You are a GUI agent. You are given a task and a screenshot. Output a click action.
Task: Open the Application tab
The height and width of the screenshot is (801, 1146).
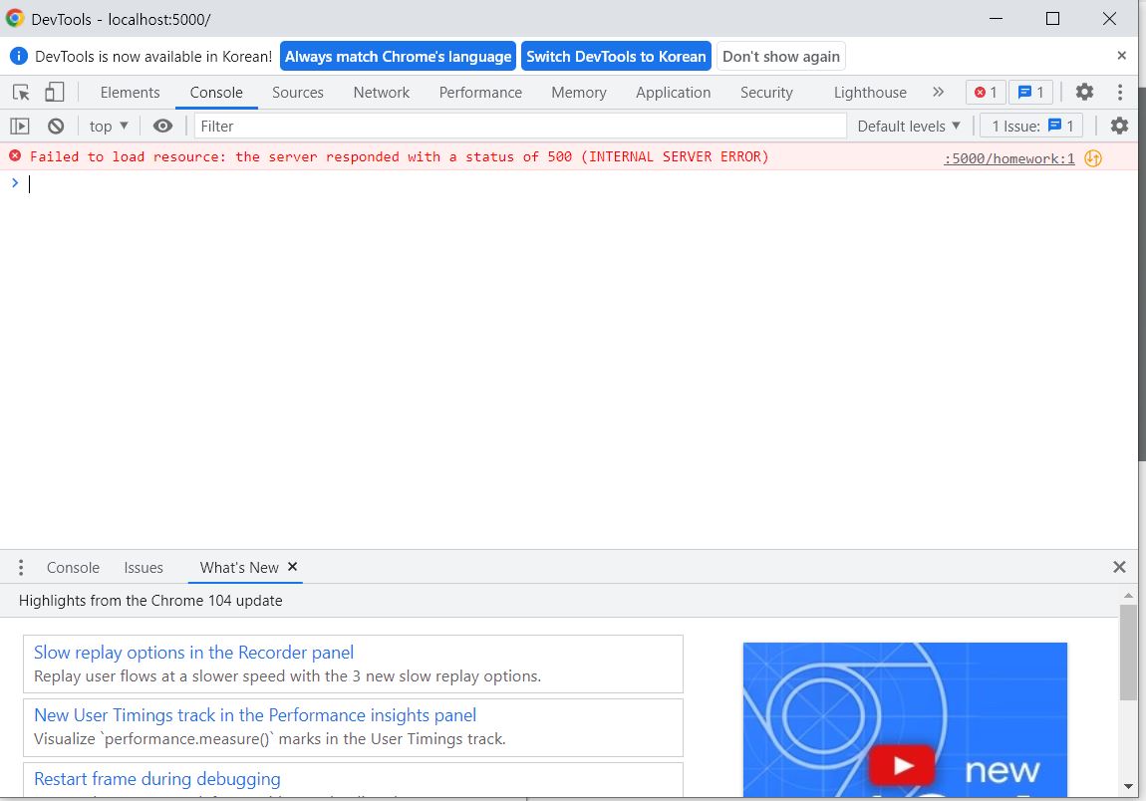(x=673, y=92)
